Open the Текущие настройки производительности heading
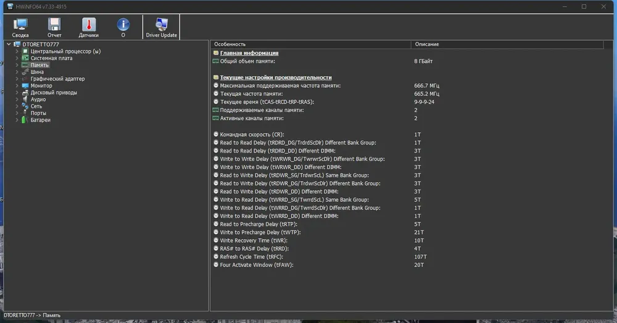This screenshot has width=617, height=323. [275, 77]
